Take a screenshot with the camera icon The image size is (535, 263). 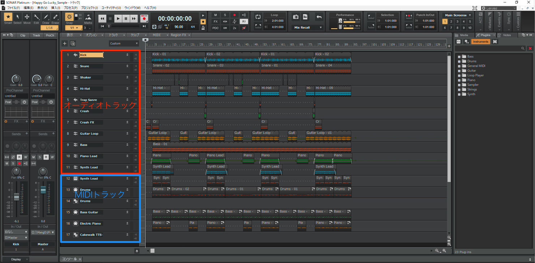tap(296, 17)
